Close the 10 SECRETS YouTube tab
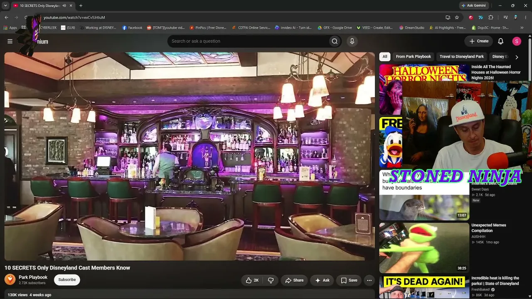This screenshot has width=532, height=299. pyautogui.click(x=71, y=5)
